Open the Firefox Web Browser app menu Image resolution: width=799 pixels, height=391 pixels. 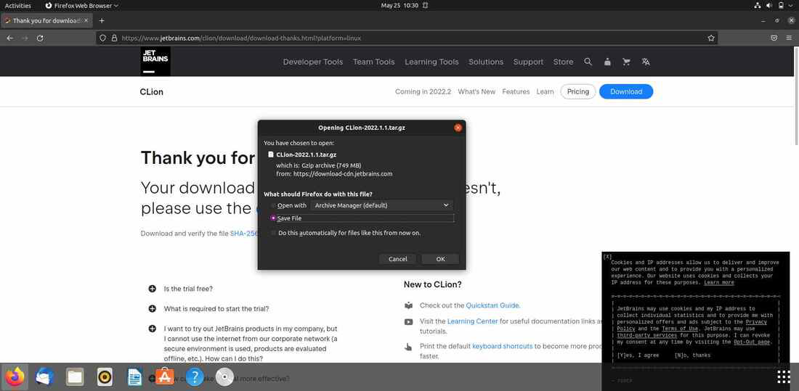click(81, 6)
